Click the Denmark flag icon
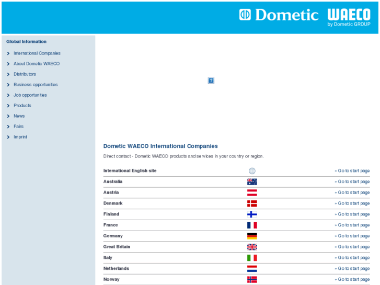Image resolution: width=380 pixels, height=285 pixels. [x=252, y=203]
